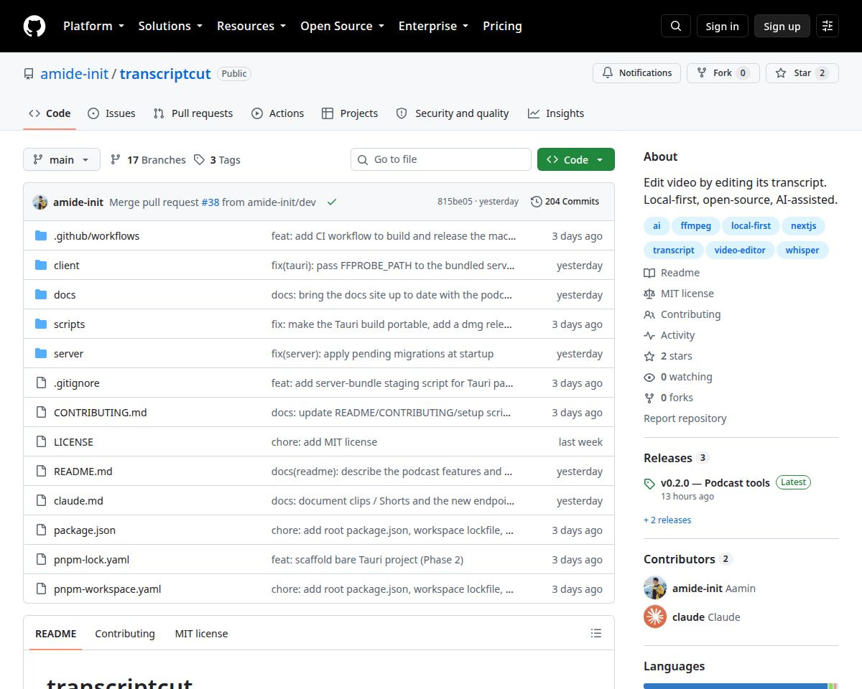Expand the Solutions menu
Screen dimensions: 862x689
click(x=170, y=26)
